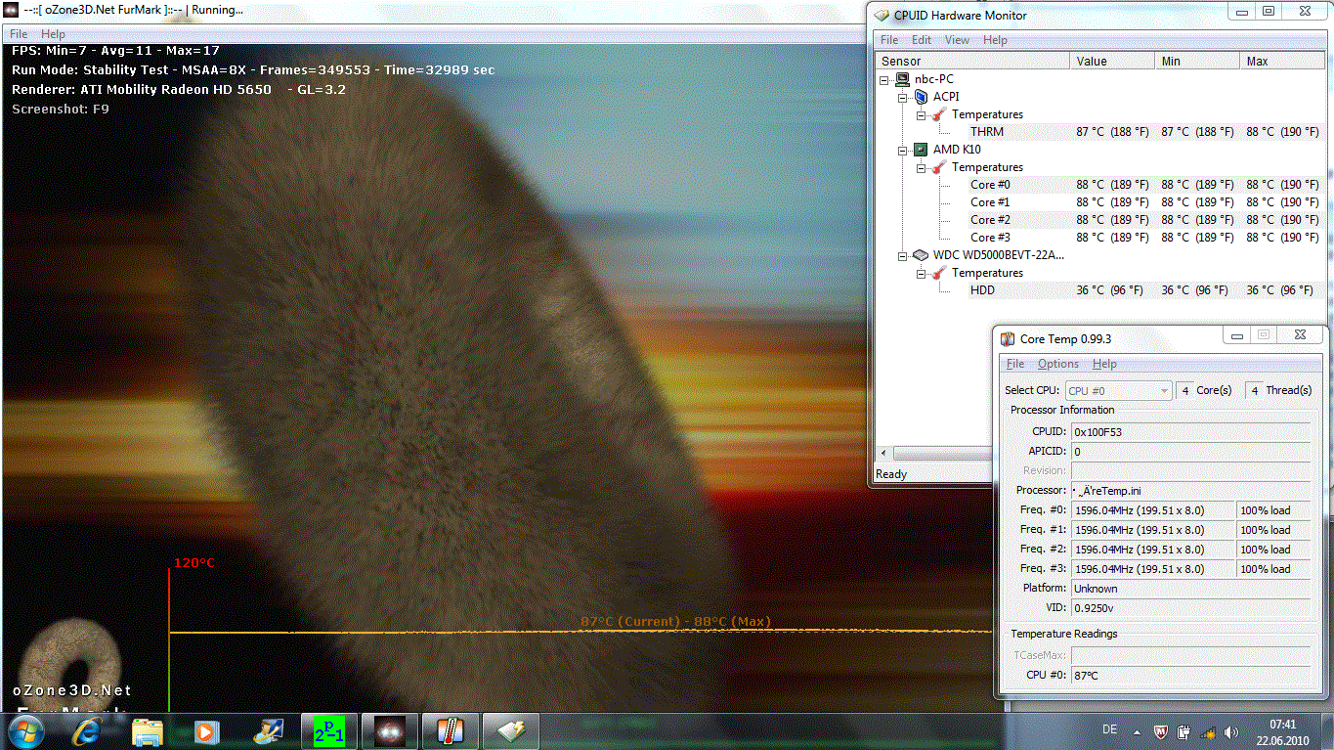The image size is (1334, 750).
Task: Click the thermometer icon under WDC hard drive
Action: coord(938,273)
